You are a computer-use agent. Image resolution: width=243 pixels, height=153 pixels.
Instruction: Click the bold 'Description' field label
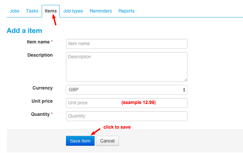[x=40, y=55]
